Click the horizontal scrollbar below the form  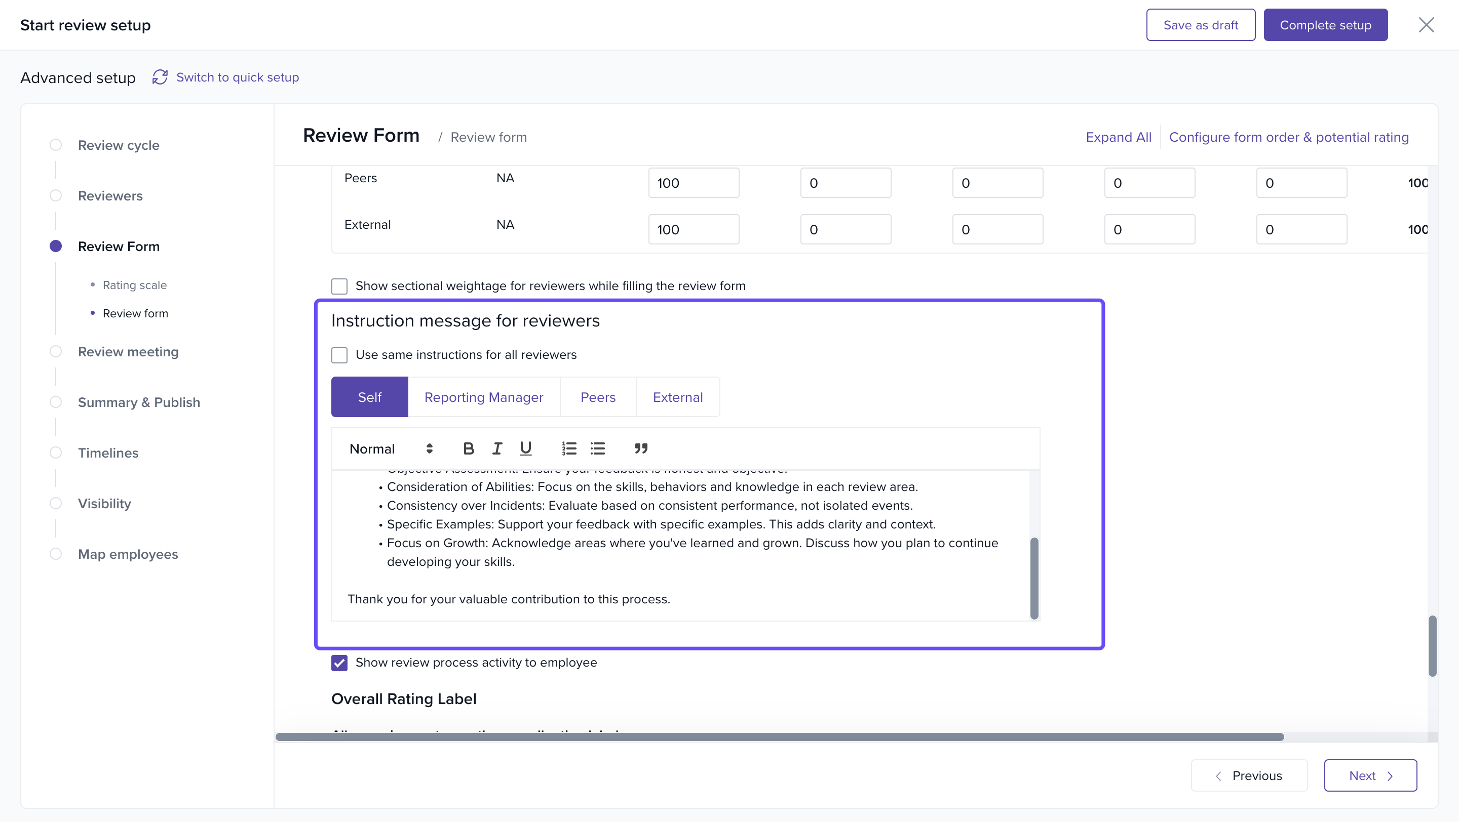pyautogui.click(x=779, y=736)
